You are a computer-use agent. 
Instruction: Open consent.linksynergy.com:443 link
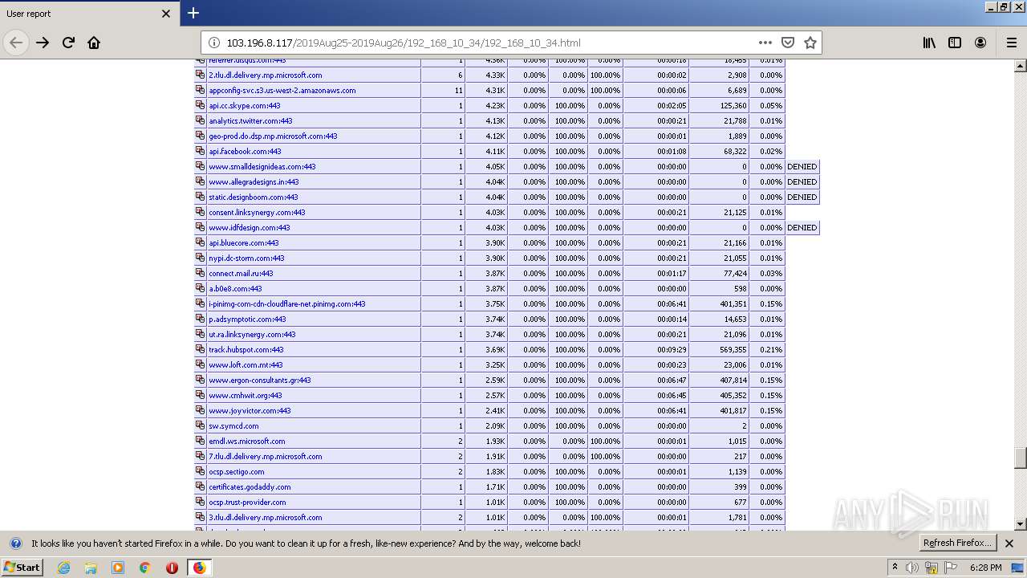pyautogui.click(x=257, y=213)
